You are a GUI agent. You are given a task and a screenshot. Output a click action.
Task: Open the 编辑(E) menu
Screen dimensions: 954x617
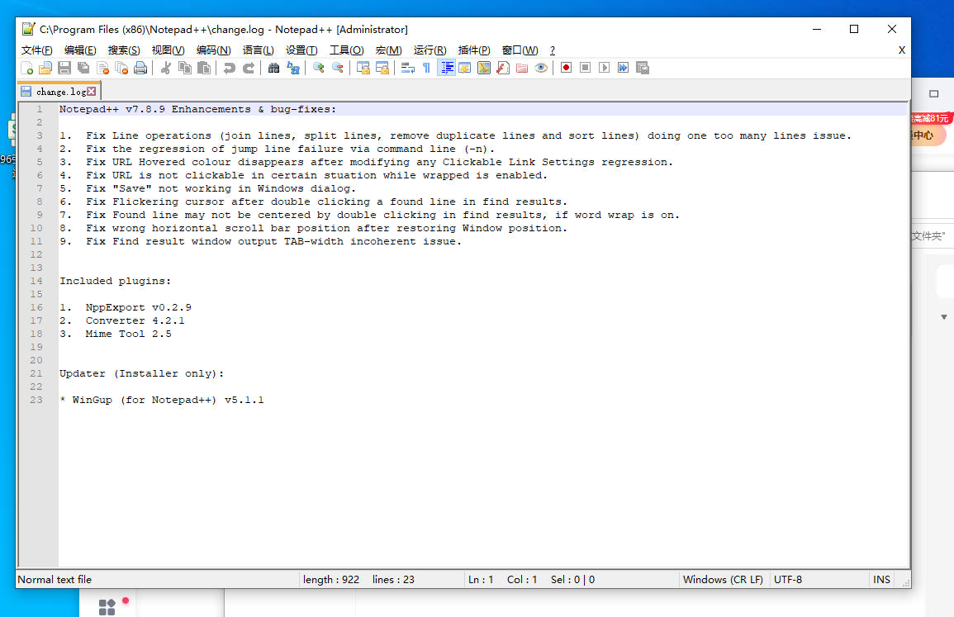[x=80, y=50]
